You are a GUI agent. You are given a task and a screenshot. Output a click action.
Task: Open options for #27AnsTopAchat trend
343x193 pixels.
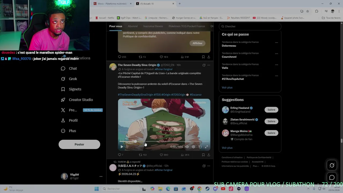click(277, 76)
